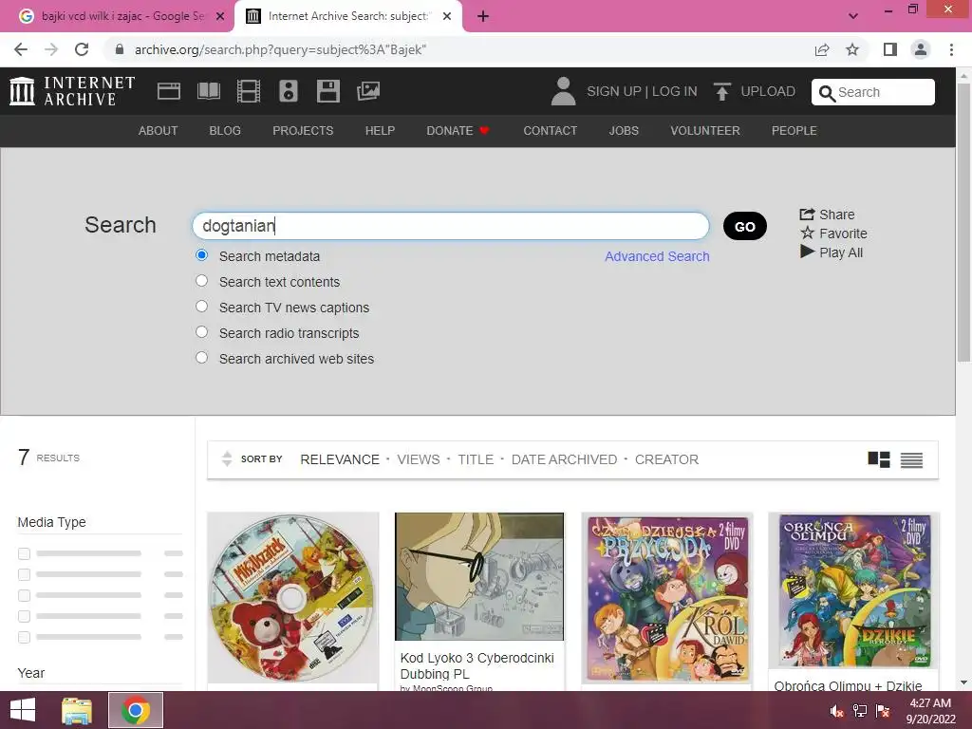Click the page vertical scrollbar

tap(963, 222)
